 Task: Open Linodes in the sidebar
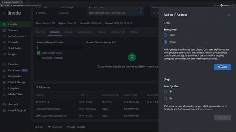(x=15, y=24)
